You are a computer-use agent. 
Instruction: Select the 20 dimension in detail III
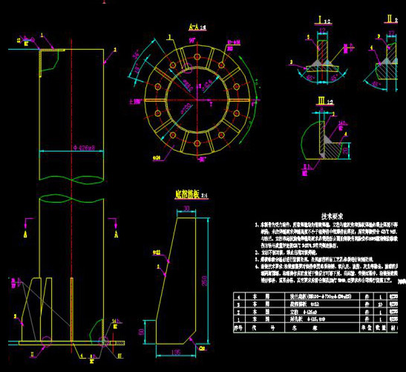pos(346,151)
